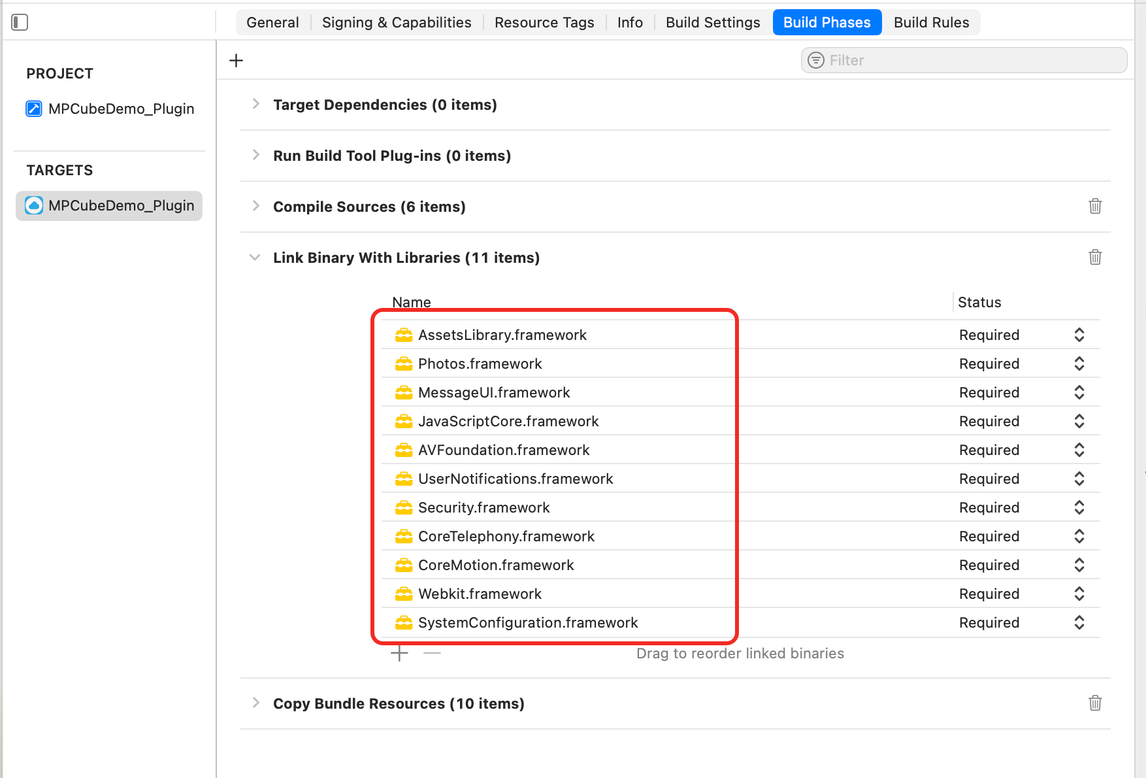Open status dropdown for AVFoundation.framework
The image size is (1146, 778).
coord(1079,450)
